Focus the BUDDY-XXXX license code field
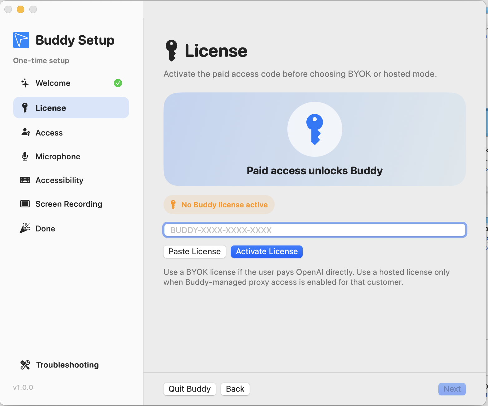Image resolution: width=488 pixels, height=406 pixels. tap(315, 230)
